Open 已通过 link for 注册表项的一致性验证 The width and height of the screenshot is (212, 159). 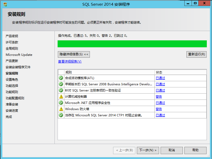pos(160,90)
